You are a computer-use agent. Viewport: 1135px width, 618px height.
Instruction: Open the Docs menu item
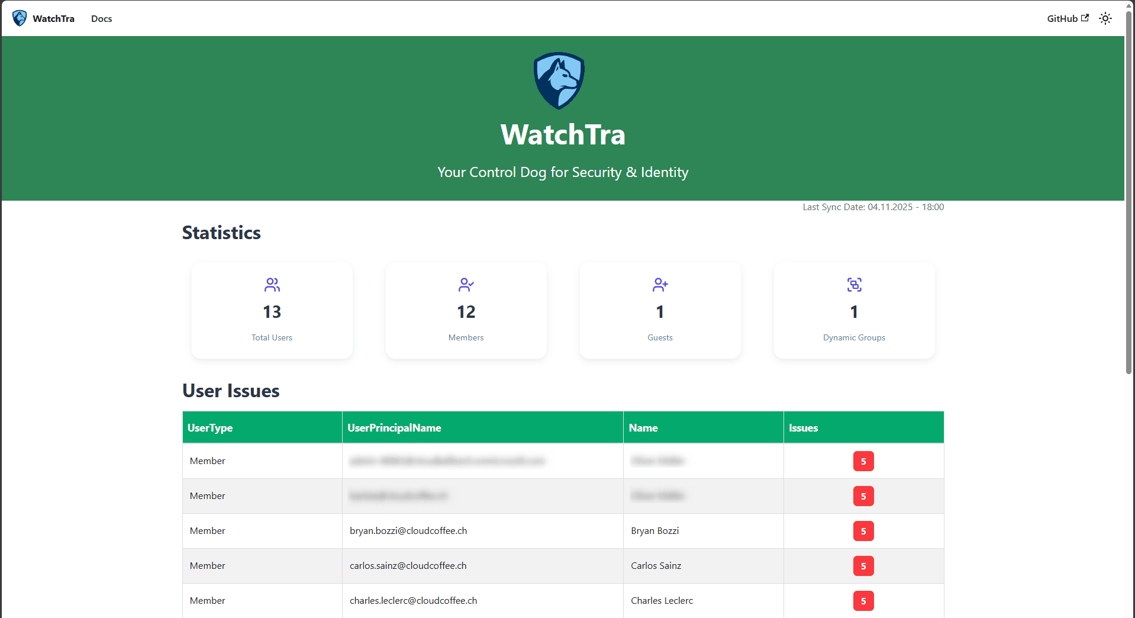[x=101, y=18]
